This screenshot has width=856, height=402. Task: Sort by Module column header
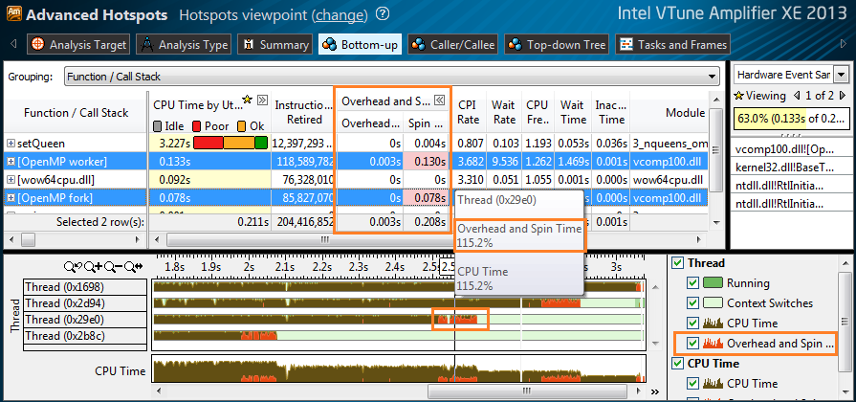click(669, 113)
